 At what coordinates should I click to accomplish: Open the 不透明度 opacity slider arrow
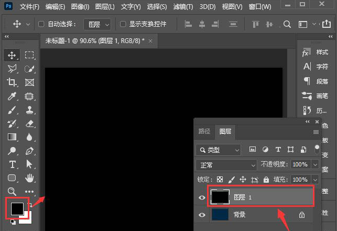[x=315, y=165]
